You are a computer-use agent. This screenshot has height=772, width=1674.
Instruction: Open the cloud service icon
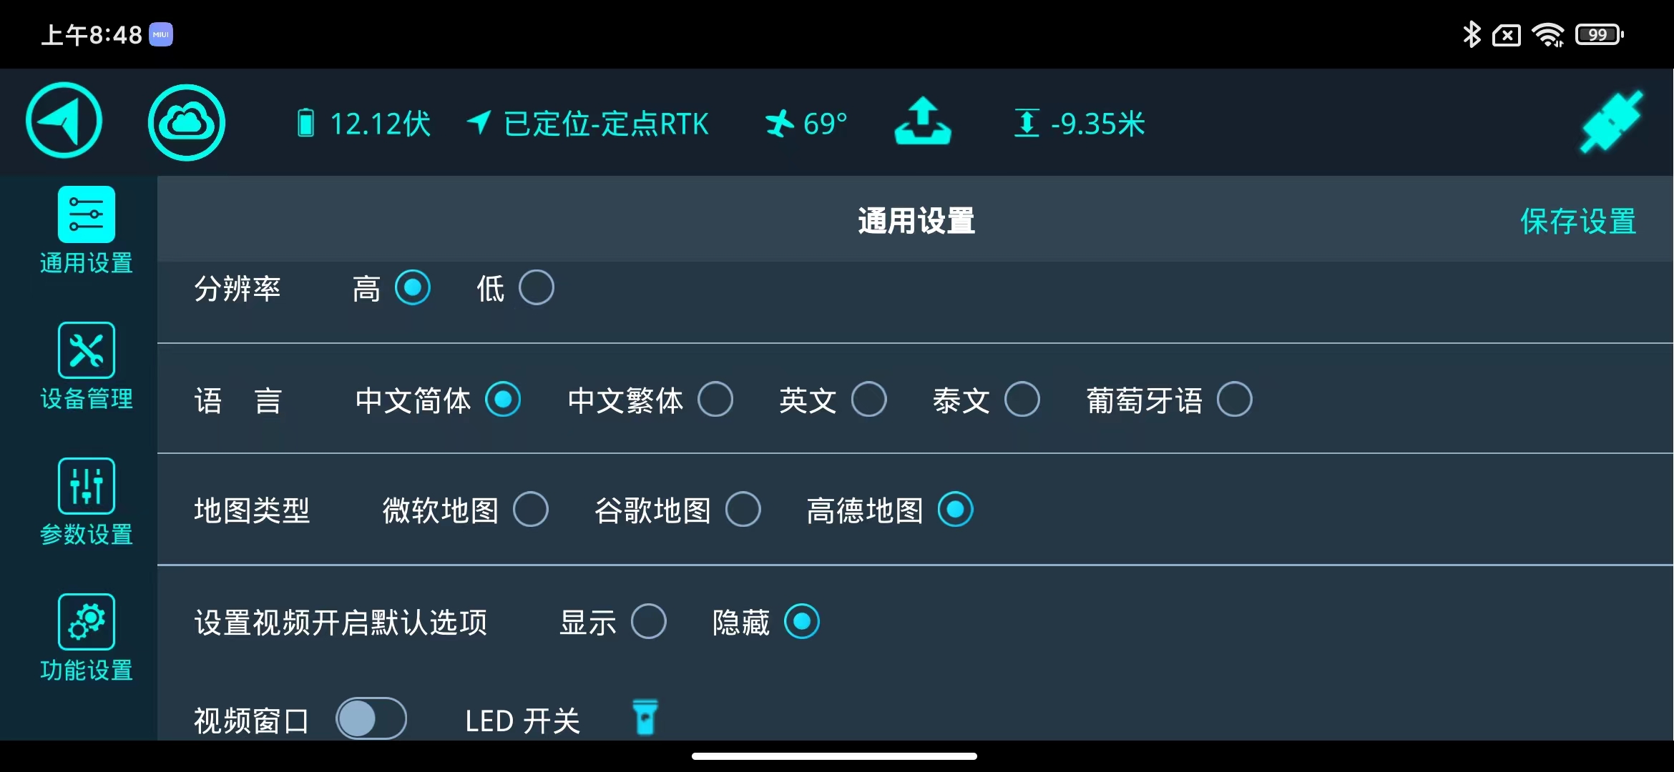(x=187, y=122)
